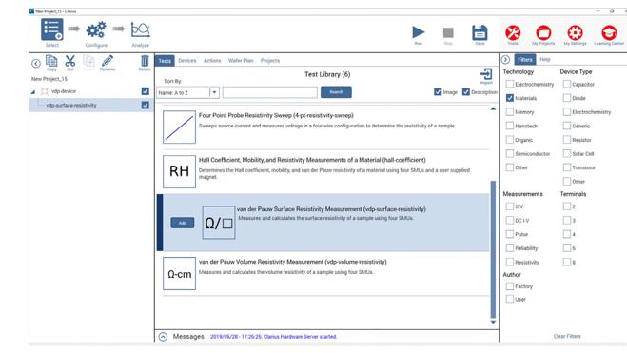Click the Paste icon in project toolbar
The image size is (627, 353).
coord(88,62)
